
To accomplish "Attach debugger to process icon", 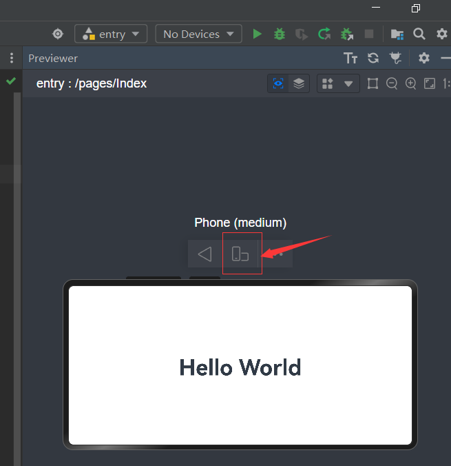I will tap(347, 34).
